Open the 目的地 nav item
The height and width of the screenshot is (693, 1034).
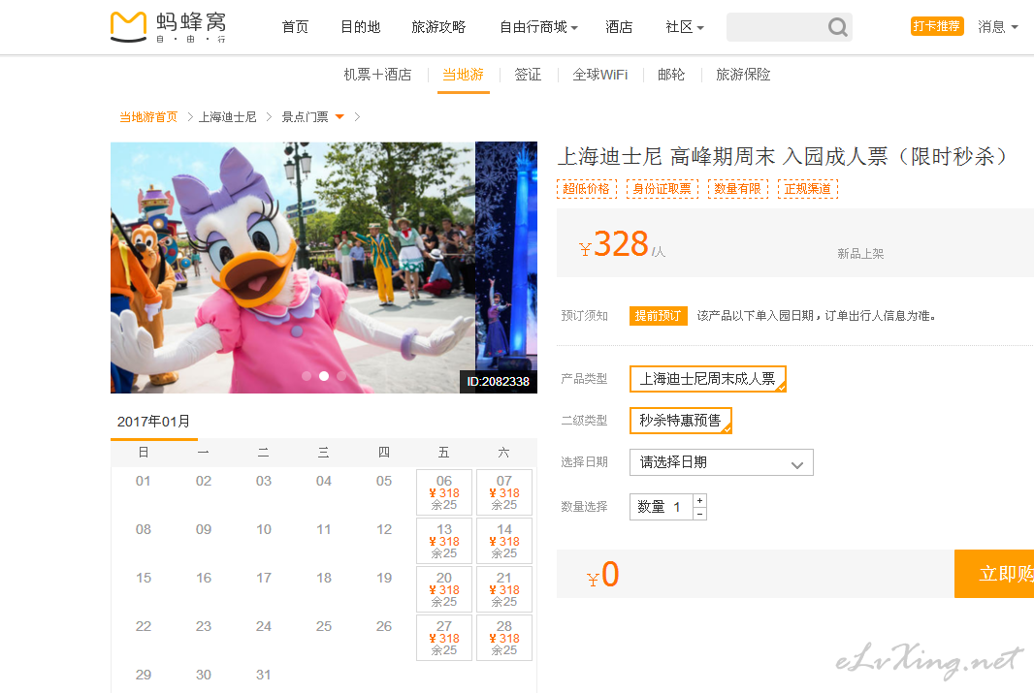pos(361,27)
